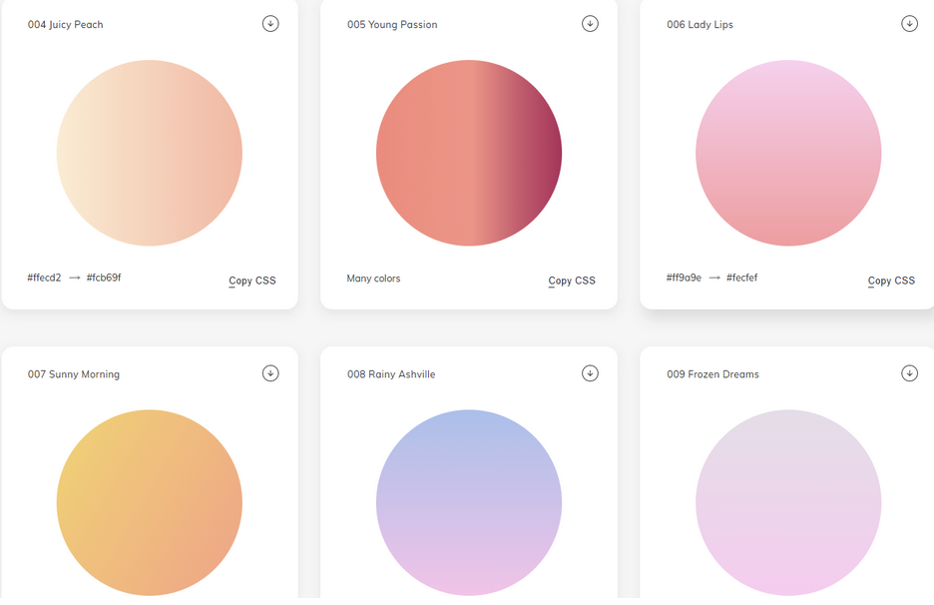Image resolution: width=934 pixels, height=605 pixels.
Task: Select the Rainy Ashville gradient circle
Action: [469, 502]
